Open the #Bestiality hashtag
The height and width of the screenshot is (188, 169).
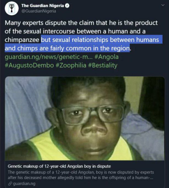coord(101,66)
